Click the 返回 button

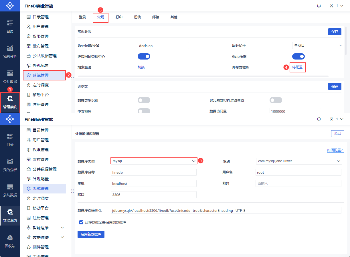click(338, 134)
